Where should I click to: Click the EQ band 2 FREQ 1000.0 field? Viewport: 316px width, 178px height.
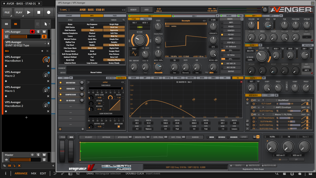click(x=165, y=123)
